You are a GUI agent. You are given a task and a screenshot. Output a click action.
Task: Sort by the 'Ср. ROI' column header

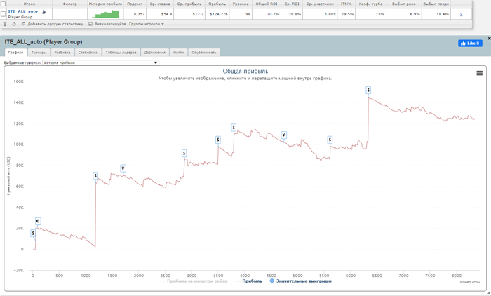pos(292,4)
